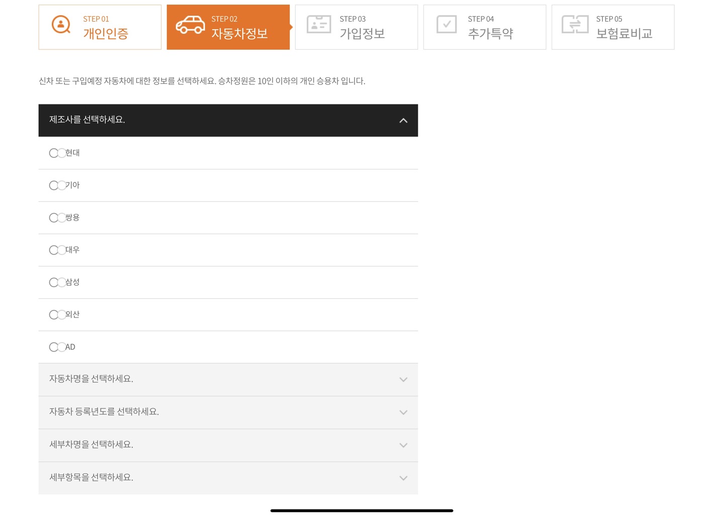Click the 세부항목을 선택하세요 label text
724x516 pixels.
coord(91,477)
